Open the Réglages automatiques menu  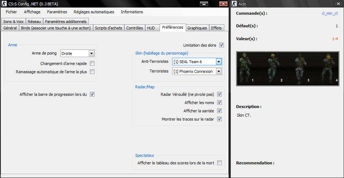tap(94, 12)
